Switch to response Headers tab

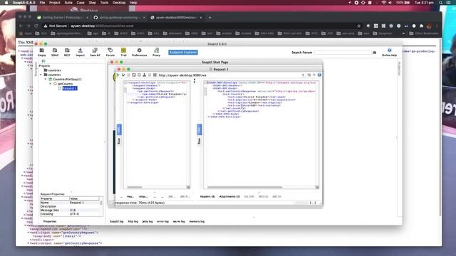[207, 196]
